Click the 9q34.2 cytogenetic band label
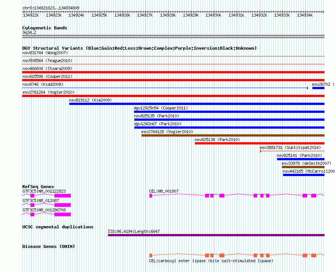This screenshot has width=335, height=272. click(x=29, y=32)
